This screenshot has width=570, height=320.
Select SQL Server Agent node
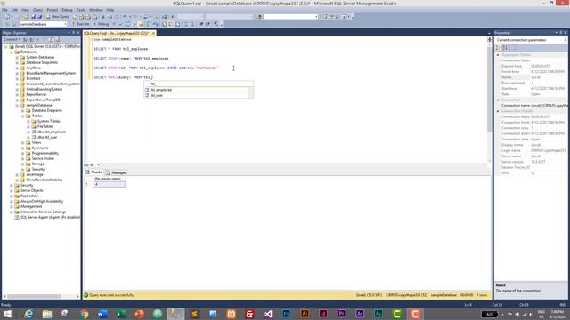click(x=50, y=217)
